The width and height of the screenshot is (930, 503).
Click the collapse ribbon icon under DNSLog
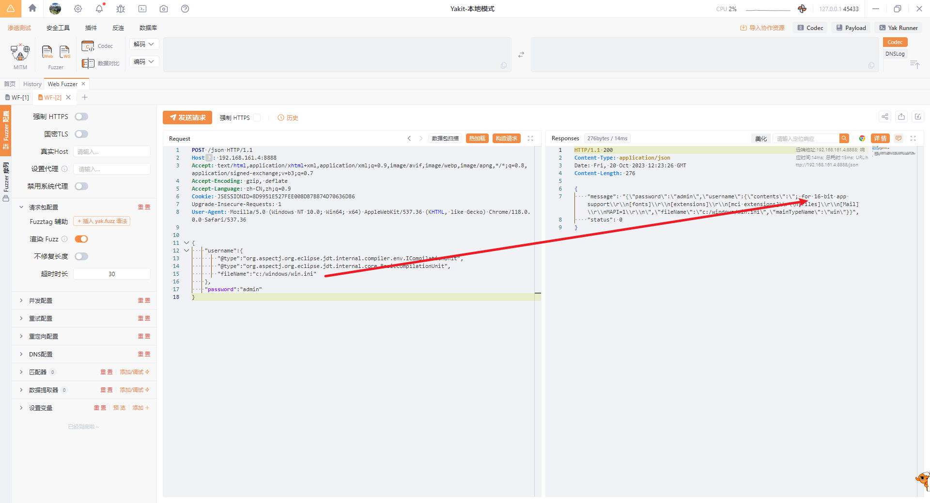tap(914, 64)
